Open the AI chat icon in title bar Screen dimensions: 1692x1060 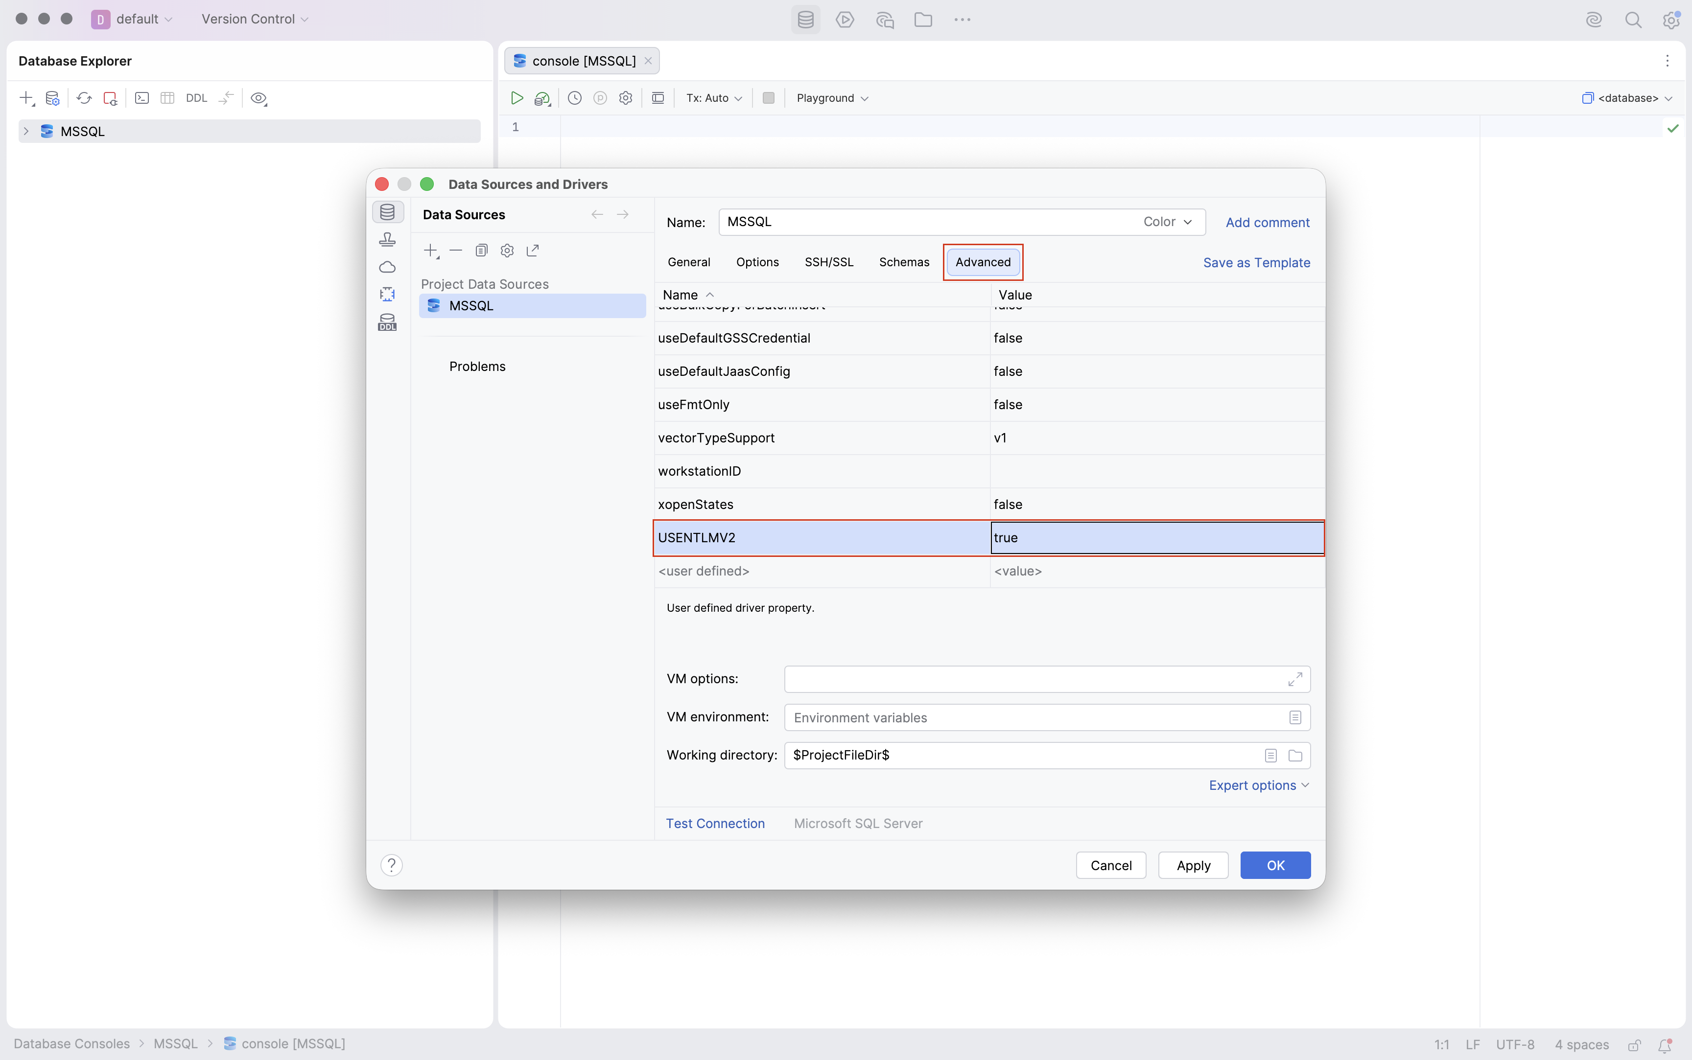(x=884, y=20)
